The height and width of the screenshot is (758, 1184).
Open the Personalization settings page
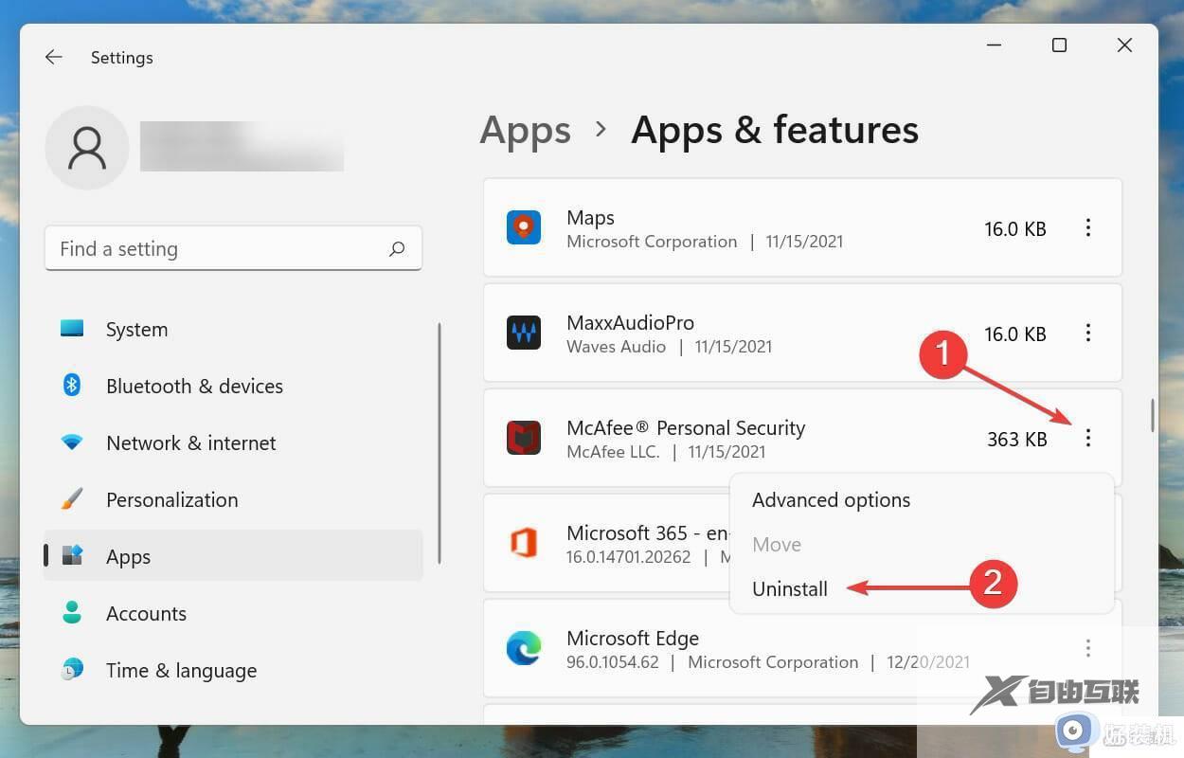click(171, 500)
